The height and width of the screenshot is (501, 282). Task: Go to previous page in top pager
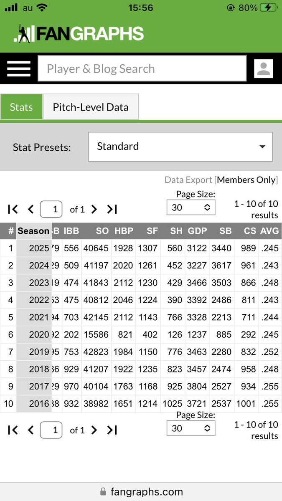[30, 209]
